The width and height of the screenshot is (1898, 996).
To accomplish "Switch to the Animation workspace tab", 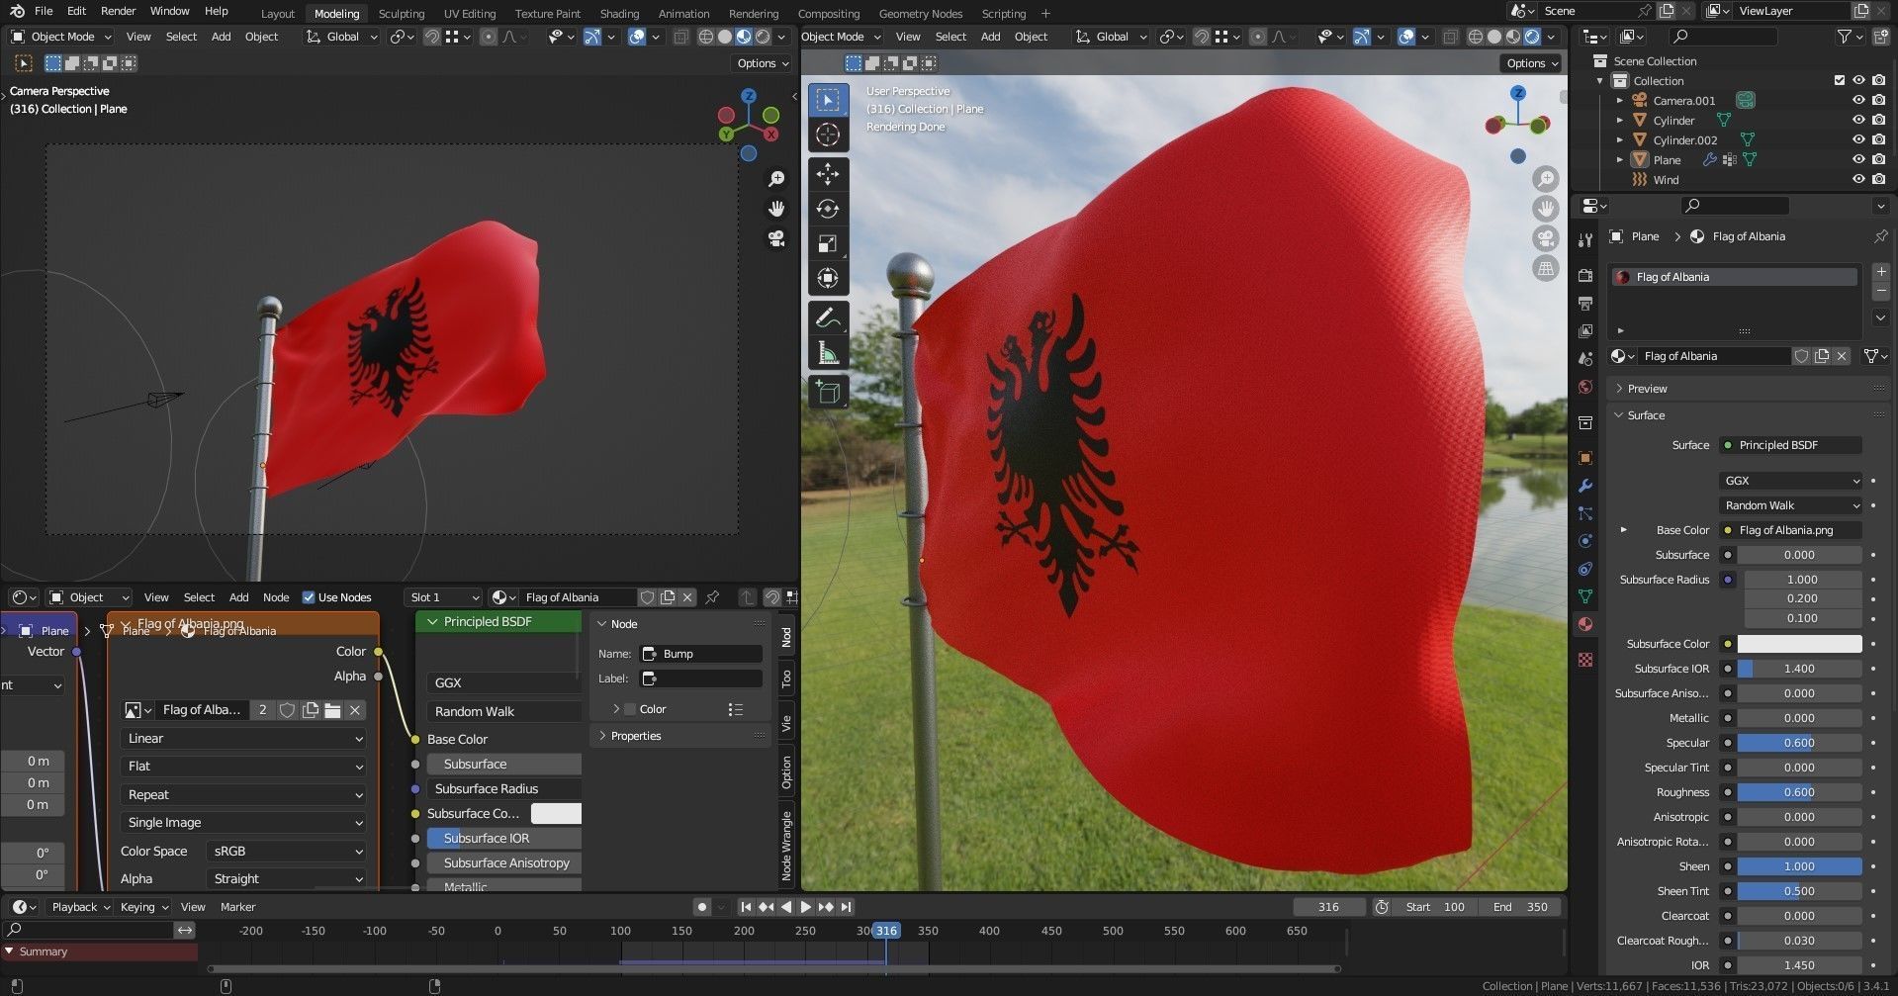I will [683, 14].
